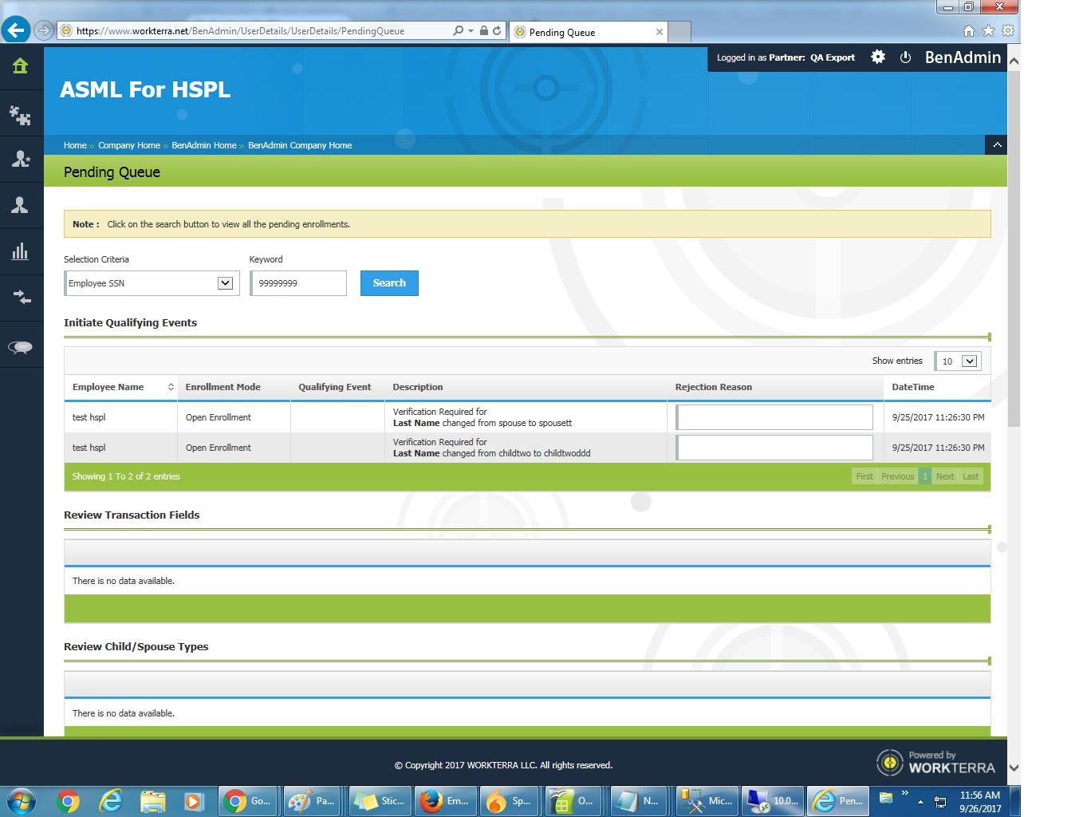
Task: Click Rejection Reason field for spouse row
Action: [774, 417]
